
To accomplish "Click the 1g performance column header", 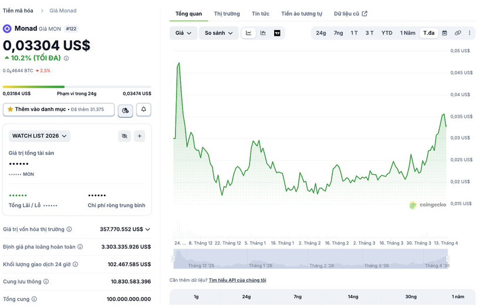I will point(196,297).
